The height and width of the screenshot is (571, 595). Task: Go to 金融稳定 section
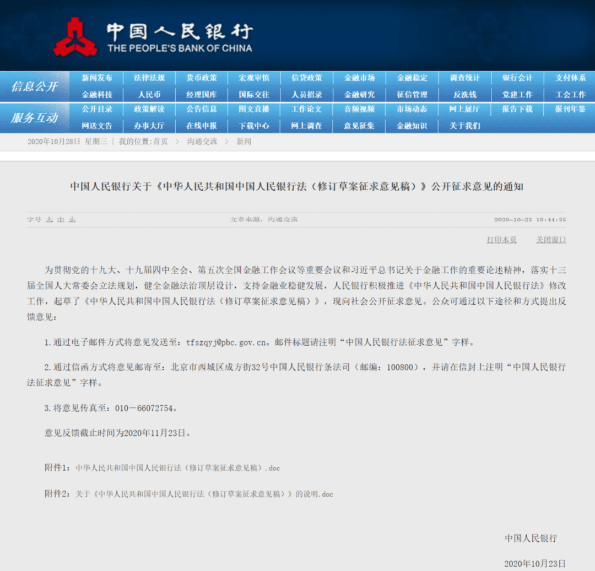tap(412, 78)
